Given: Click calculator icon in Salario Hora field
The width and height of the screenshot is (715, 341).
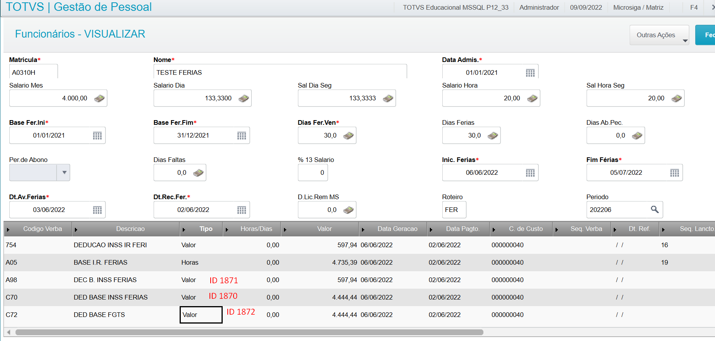Looking at the screenshot, I should pos(532,98).
